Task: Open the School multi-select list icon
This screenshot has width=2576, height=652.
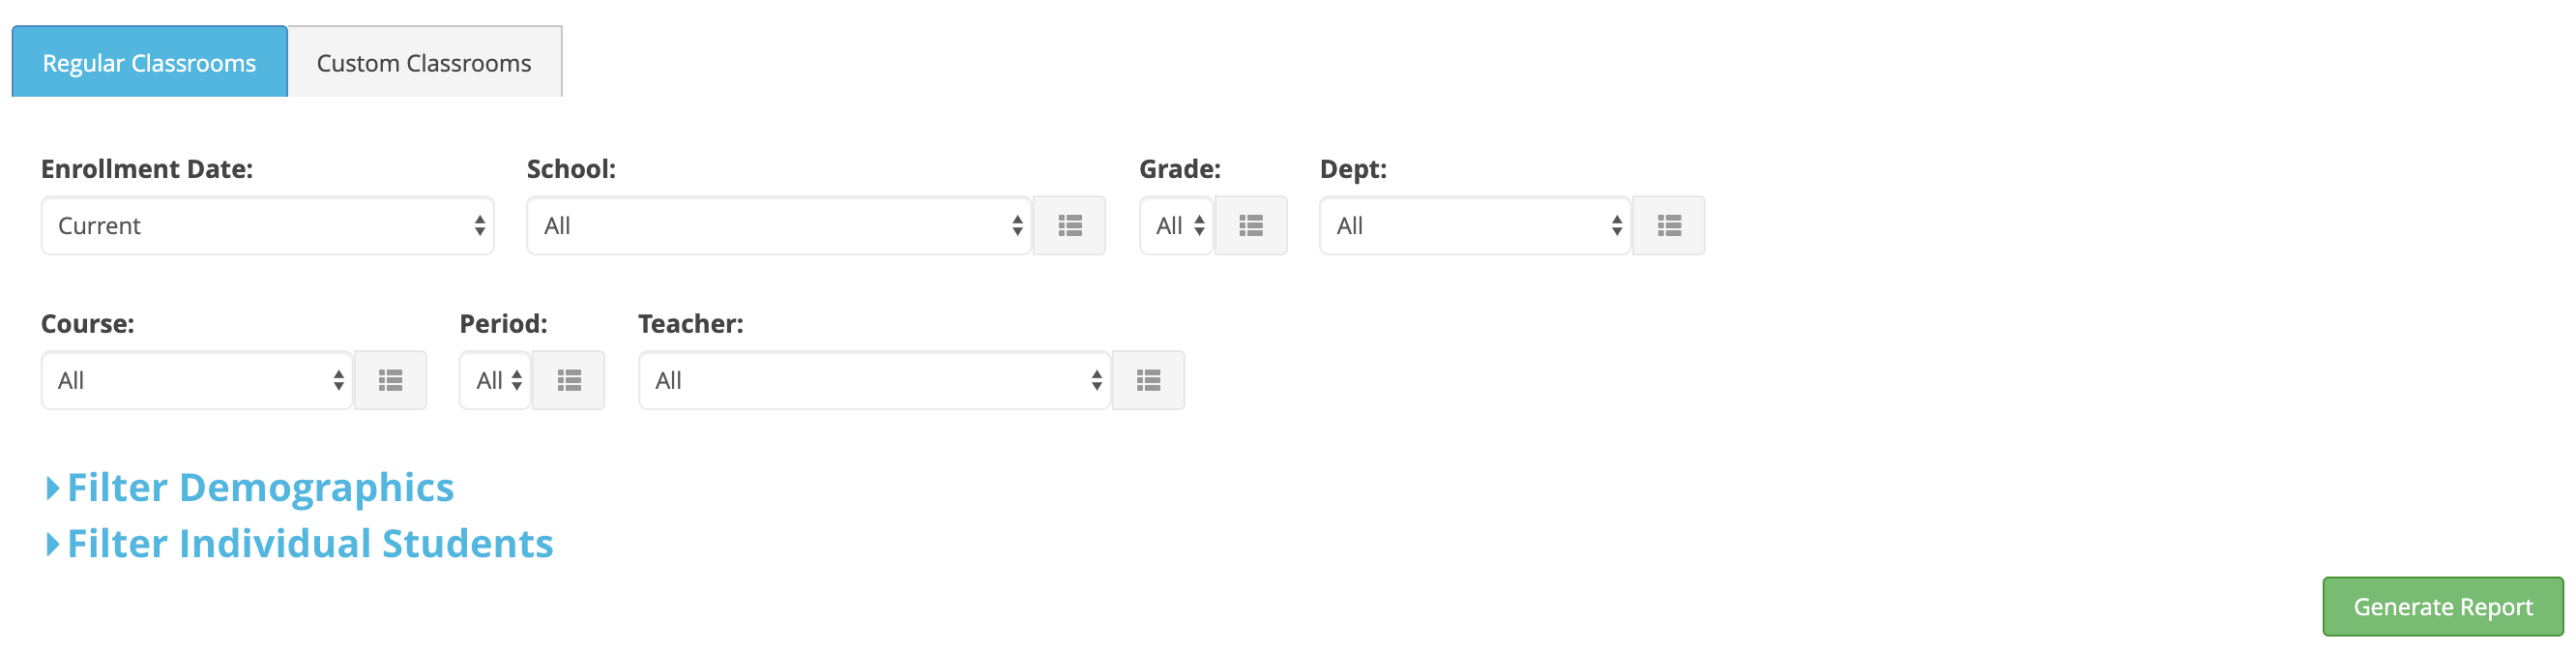Action: coord(1069,226)
